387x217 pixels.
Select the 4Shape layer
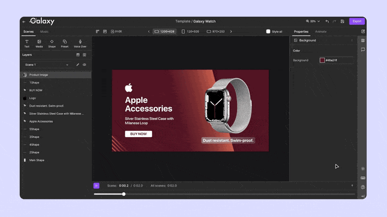point(56,145)
